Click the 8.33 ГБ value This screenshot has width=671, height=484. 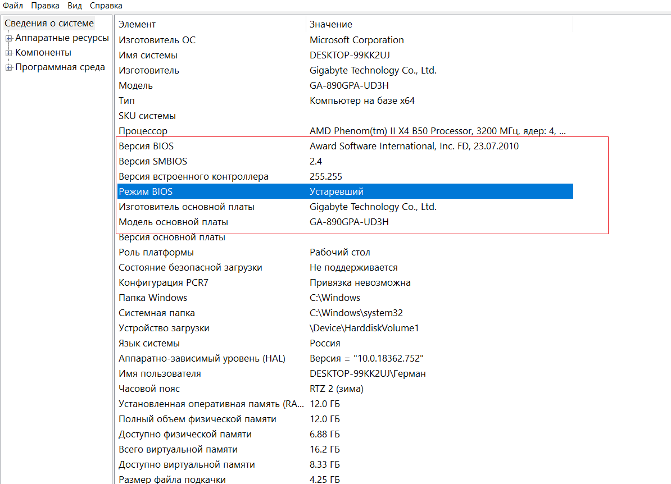pos(324,465)
